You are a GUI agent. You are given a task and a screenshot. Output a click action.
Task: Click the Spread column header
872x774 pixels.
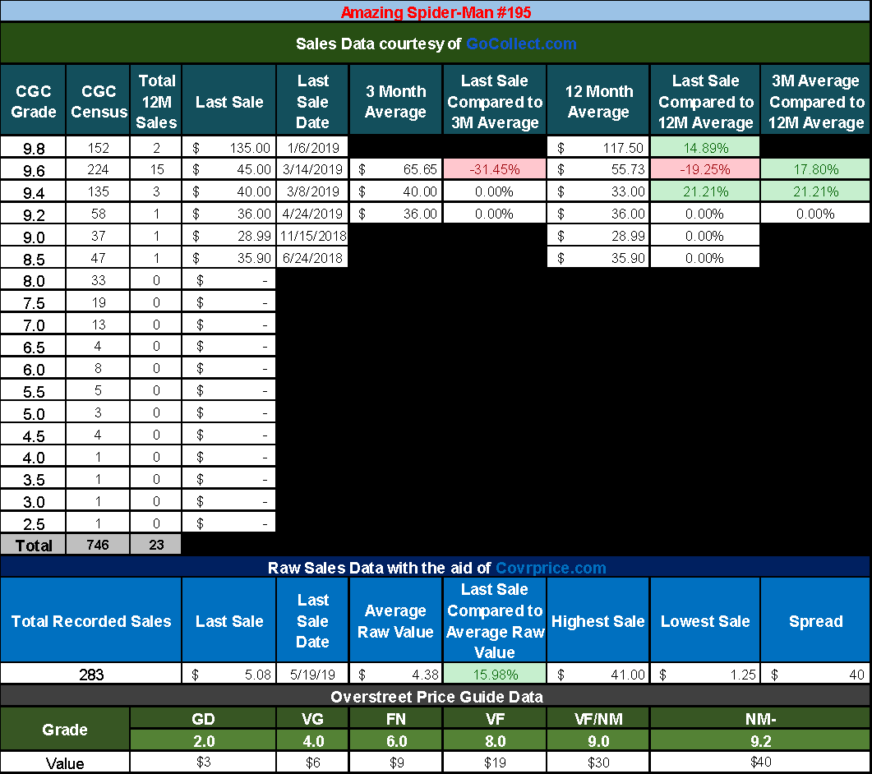click(x=815, y=620)
